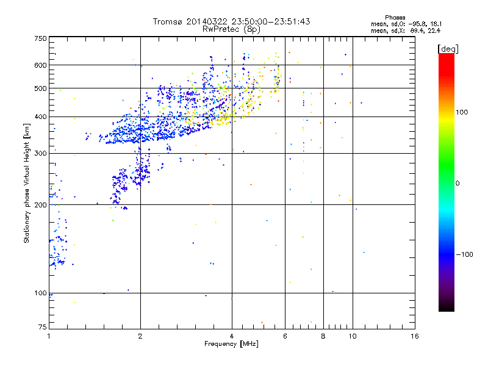Click x-axis tick label '10'
The image size is (488, 366).
click(x=353, y=336)
